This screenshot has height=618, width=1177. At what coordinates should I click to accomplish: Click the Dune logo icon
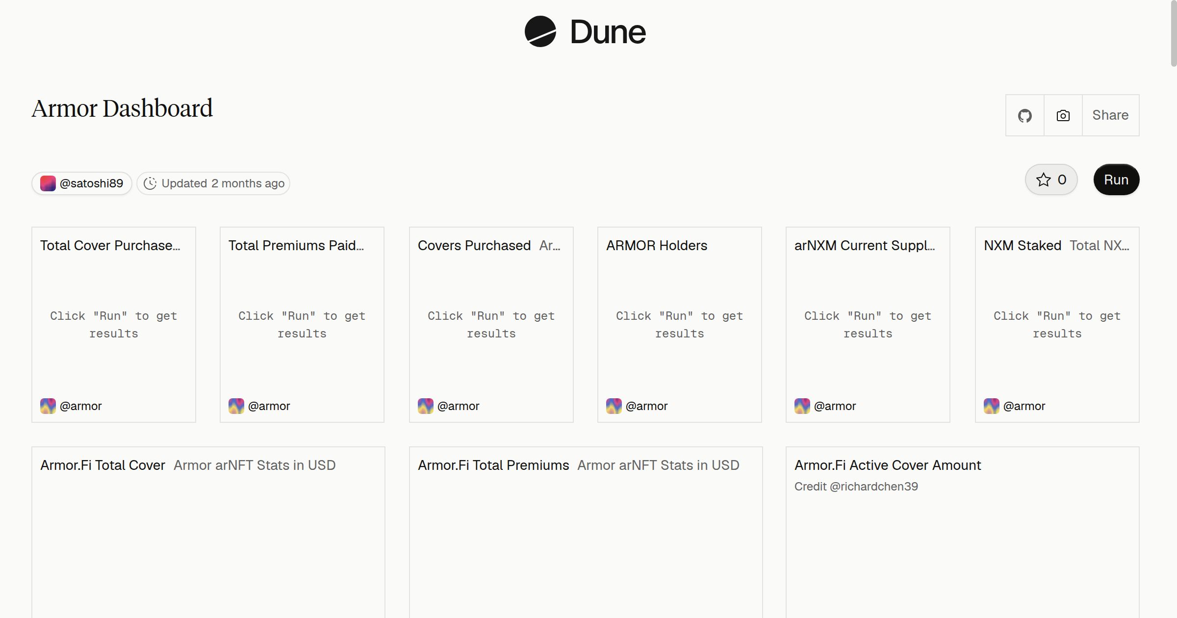coord(540,31)
